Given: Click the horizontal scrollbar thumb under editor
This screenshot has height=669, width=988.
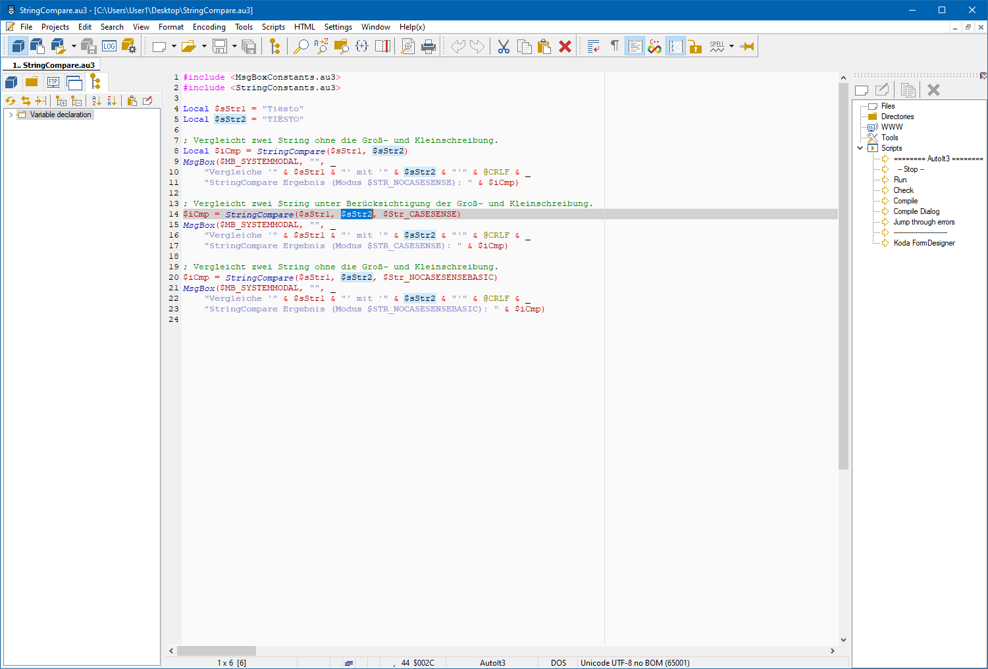Looking at the screenshot, I should coord(216,651).
